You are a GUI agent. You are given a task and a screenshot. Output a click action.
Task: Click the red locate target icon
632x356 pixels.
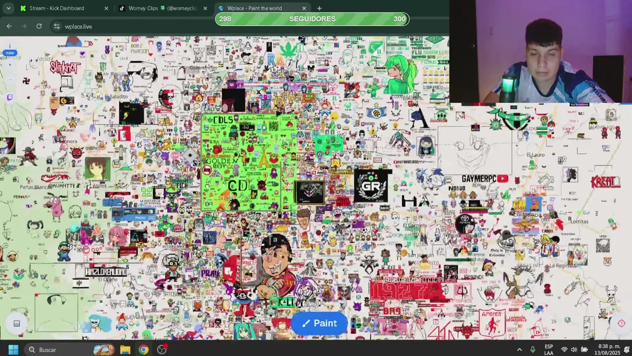point(622,323)
